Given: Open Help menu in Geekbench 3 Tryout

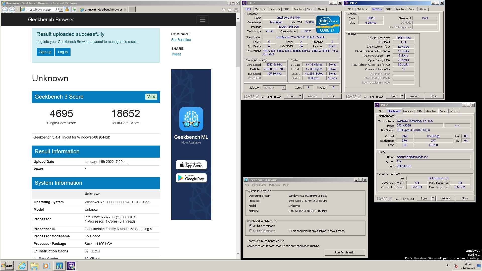Looking at the screenshot, I should 286,185.
